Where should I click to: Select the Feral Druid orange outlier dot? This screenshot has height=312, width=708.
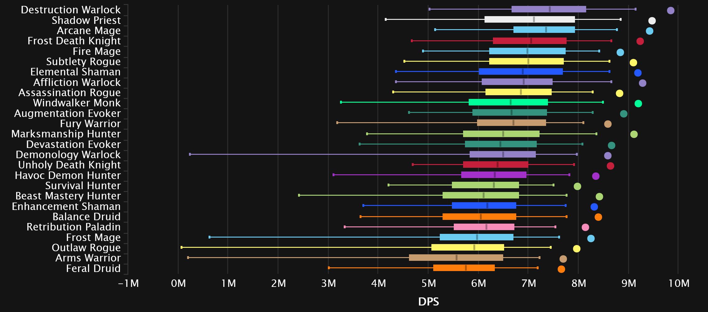tap(561, 269)
